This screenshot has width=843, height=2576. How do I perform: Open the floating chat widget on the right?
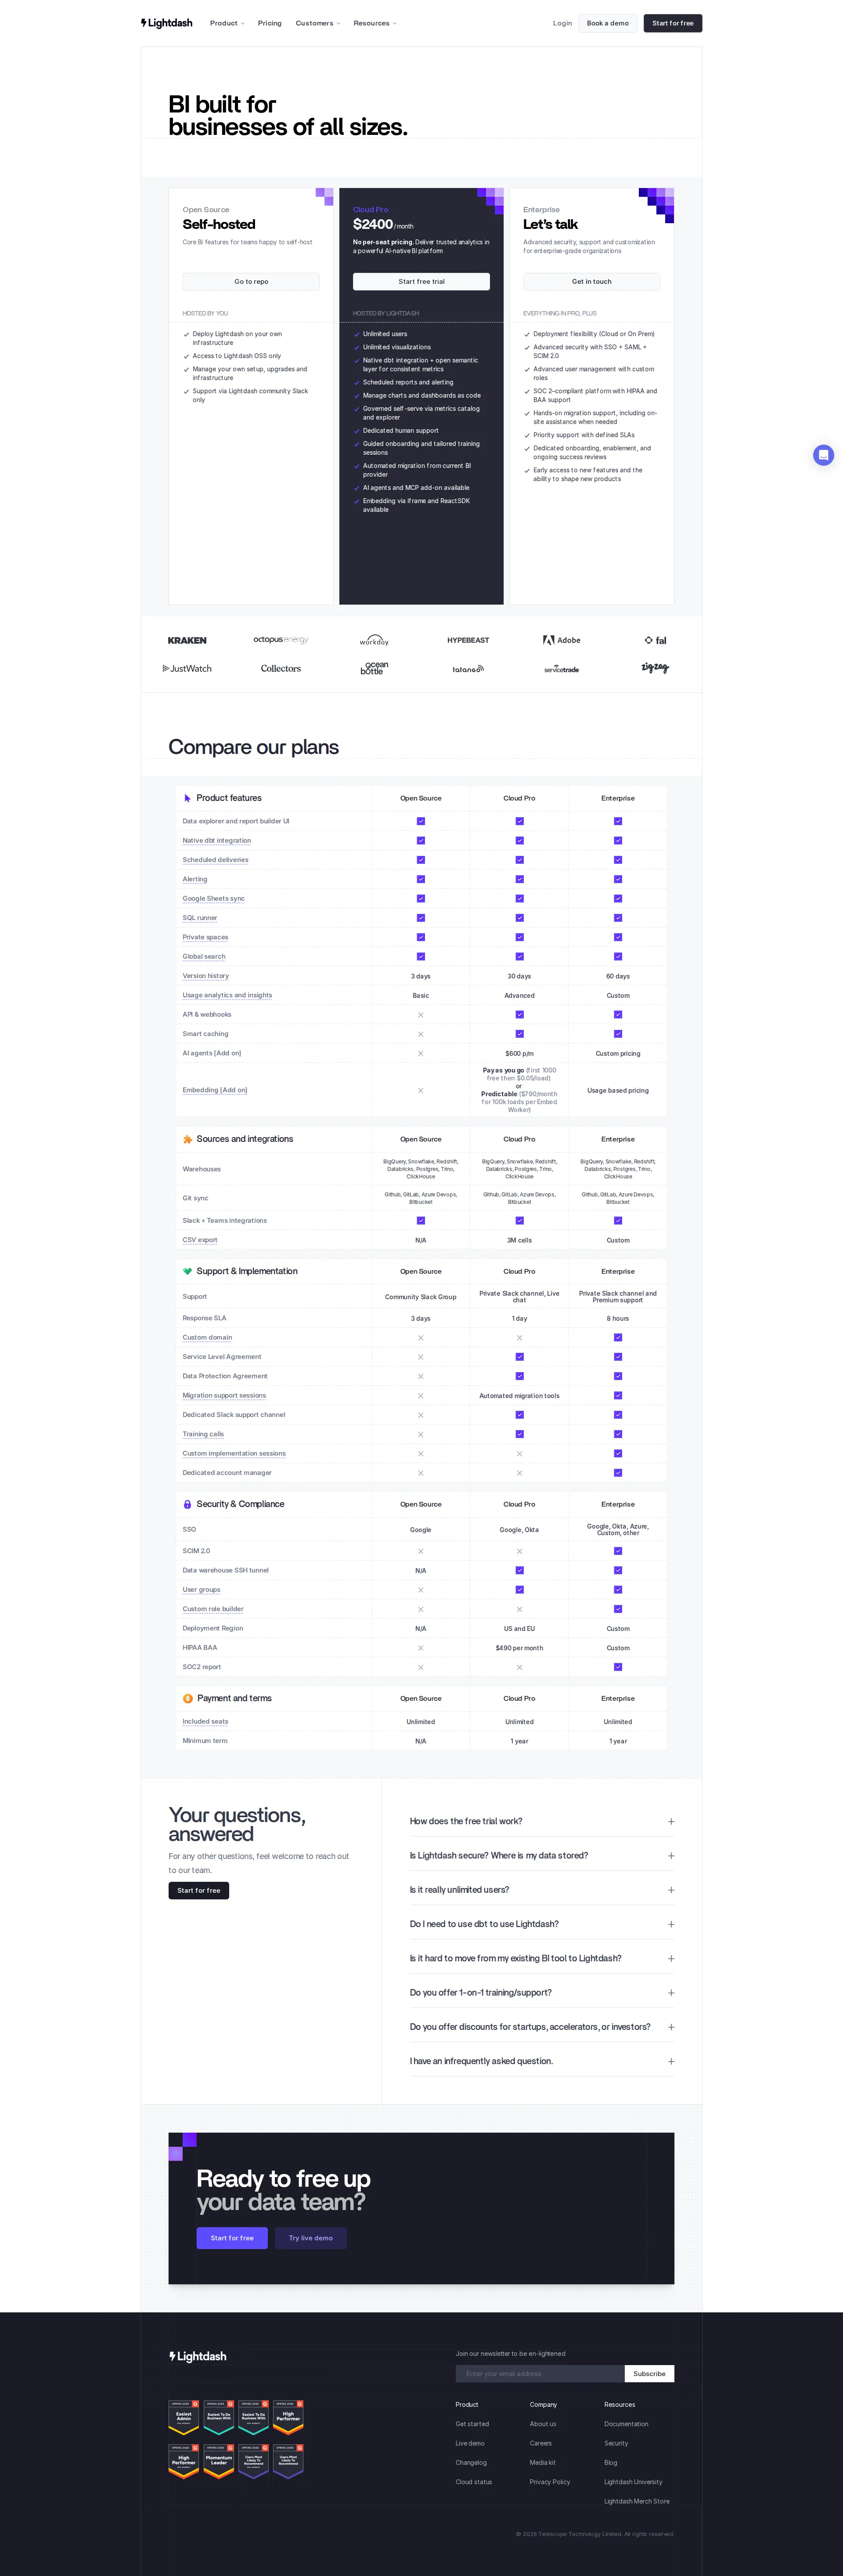[823, 455]
